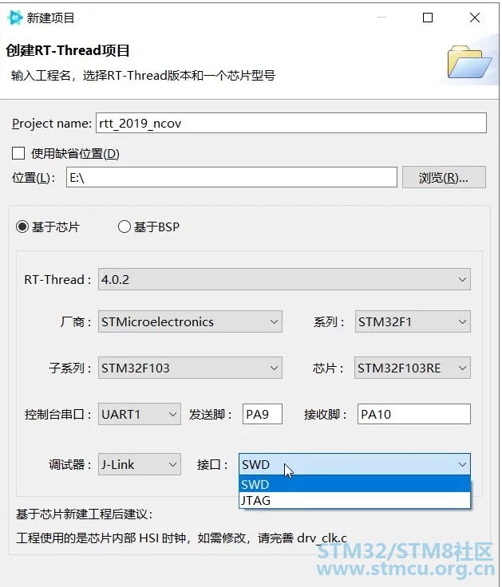Open the 控制台串口 UART1 dropdown
The image size is (502, 587).
140,414
